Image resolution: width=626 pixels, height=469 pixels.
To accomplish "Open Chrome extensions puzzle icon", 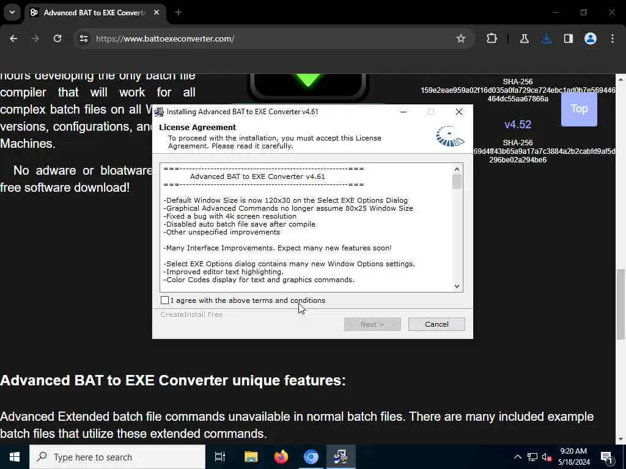I will click(492, 38).
